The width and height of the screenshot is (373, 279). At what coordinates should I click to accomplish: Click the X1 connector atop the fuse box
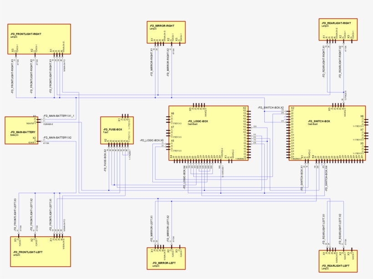[119, 120]
